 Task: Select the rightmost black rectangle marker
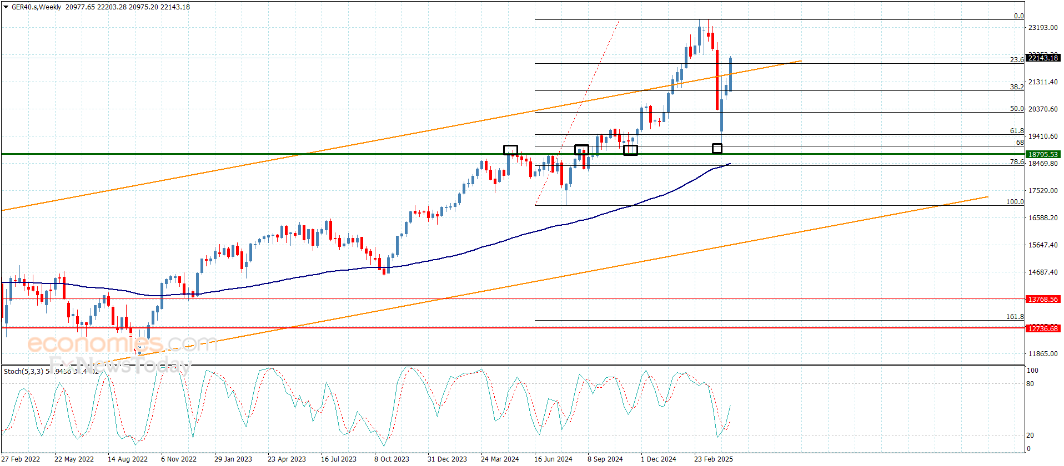pyautogui.click(x=717, y=148)
